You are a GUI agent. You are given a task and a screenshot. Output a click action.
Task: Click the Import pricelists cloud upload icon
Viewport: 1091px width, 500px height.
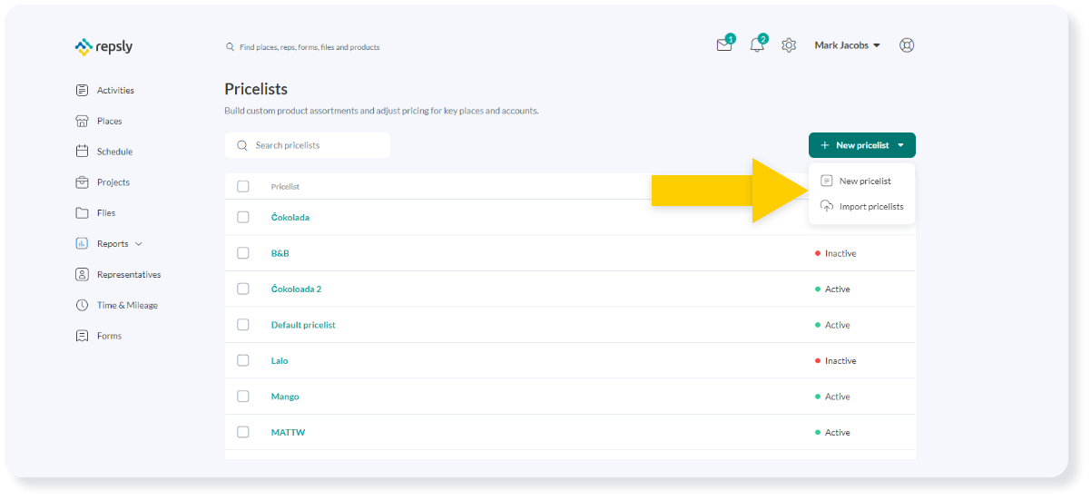coord(827,206)
